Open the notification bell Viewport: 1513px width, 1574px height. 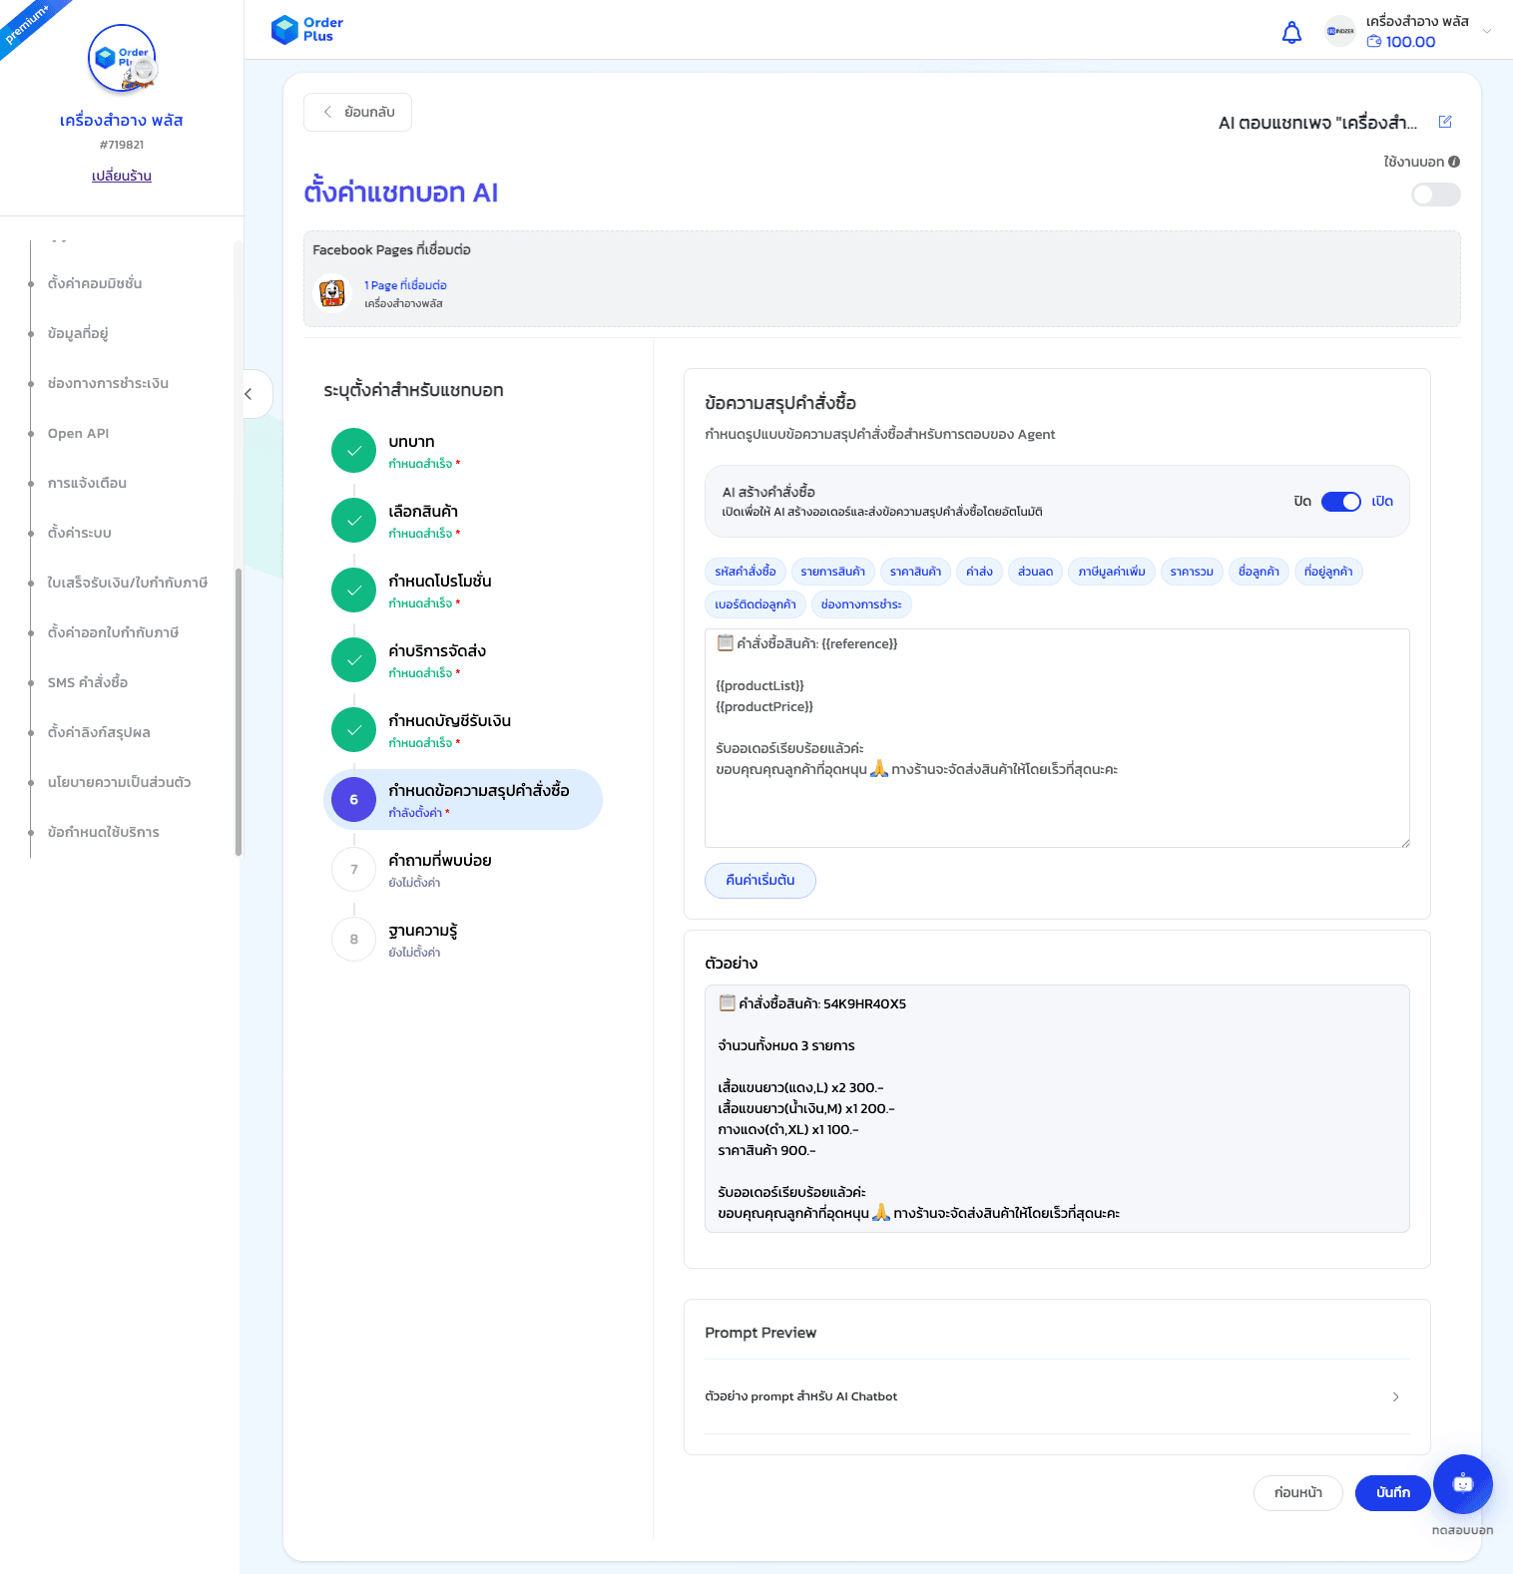tap(1291, 32)
